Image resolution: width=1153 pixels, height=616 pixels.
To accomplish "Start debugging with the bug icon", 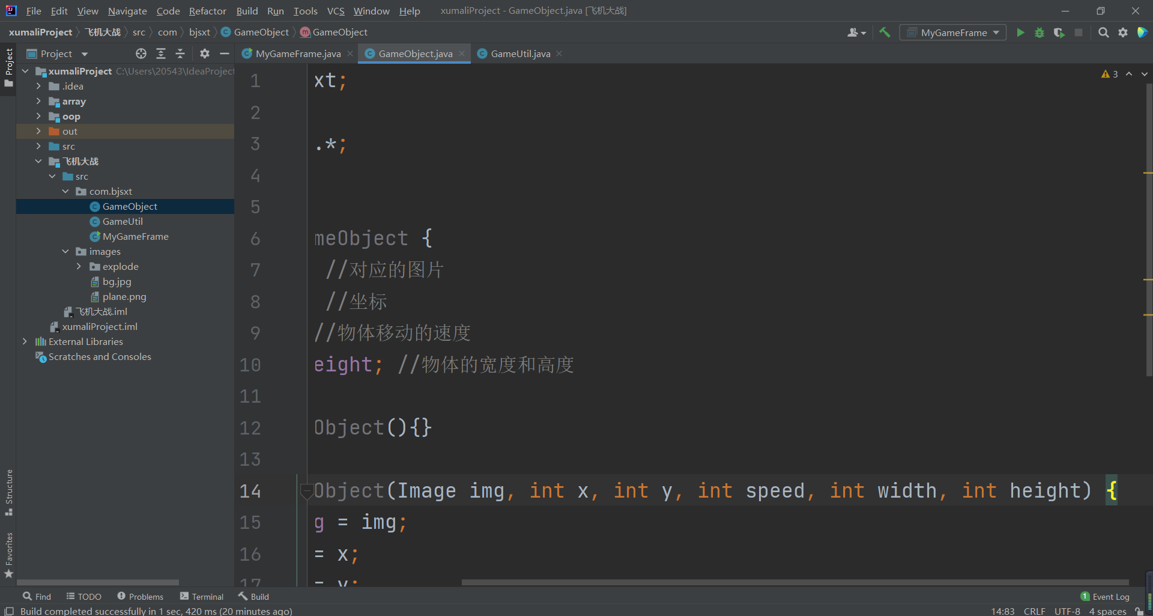I will [1040, 32].
